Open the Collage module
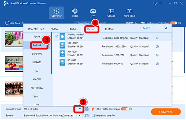 [111, 13]
